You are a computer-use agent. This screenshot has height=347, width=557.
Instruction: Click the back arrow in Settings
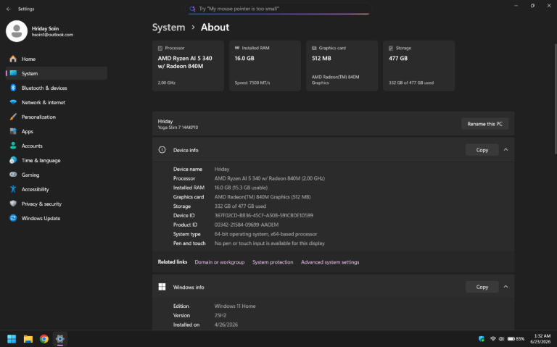[9, 9]
